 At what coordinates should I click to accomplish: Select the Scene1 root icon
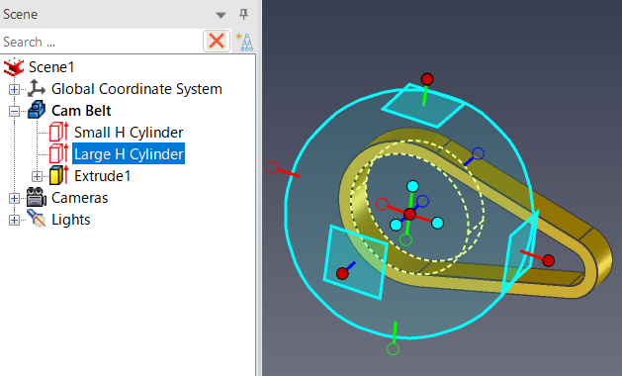click(x=14, y=66)
